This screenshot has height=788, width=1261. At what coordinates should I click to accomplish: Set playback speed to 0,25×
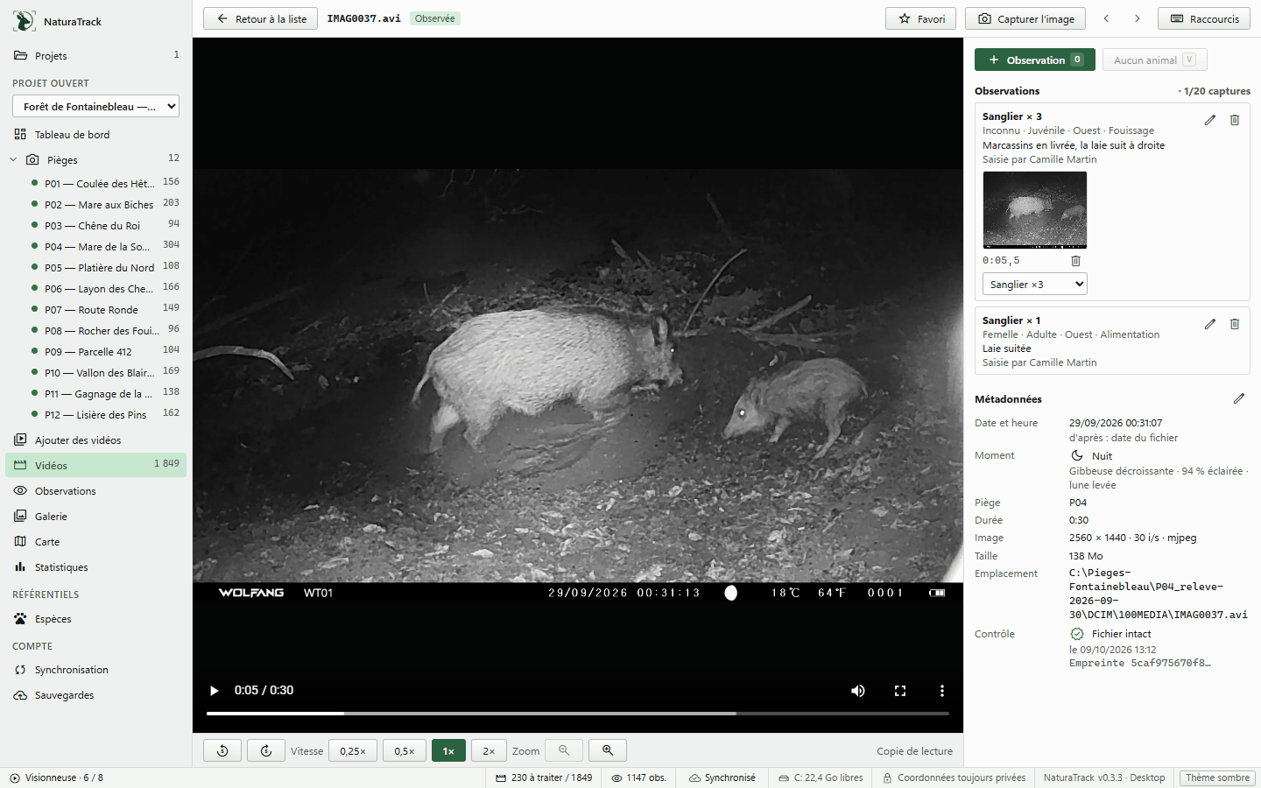[x=353, y=750]
